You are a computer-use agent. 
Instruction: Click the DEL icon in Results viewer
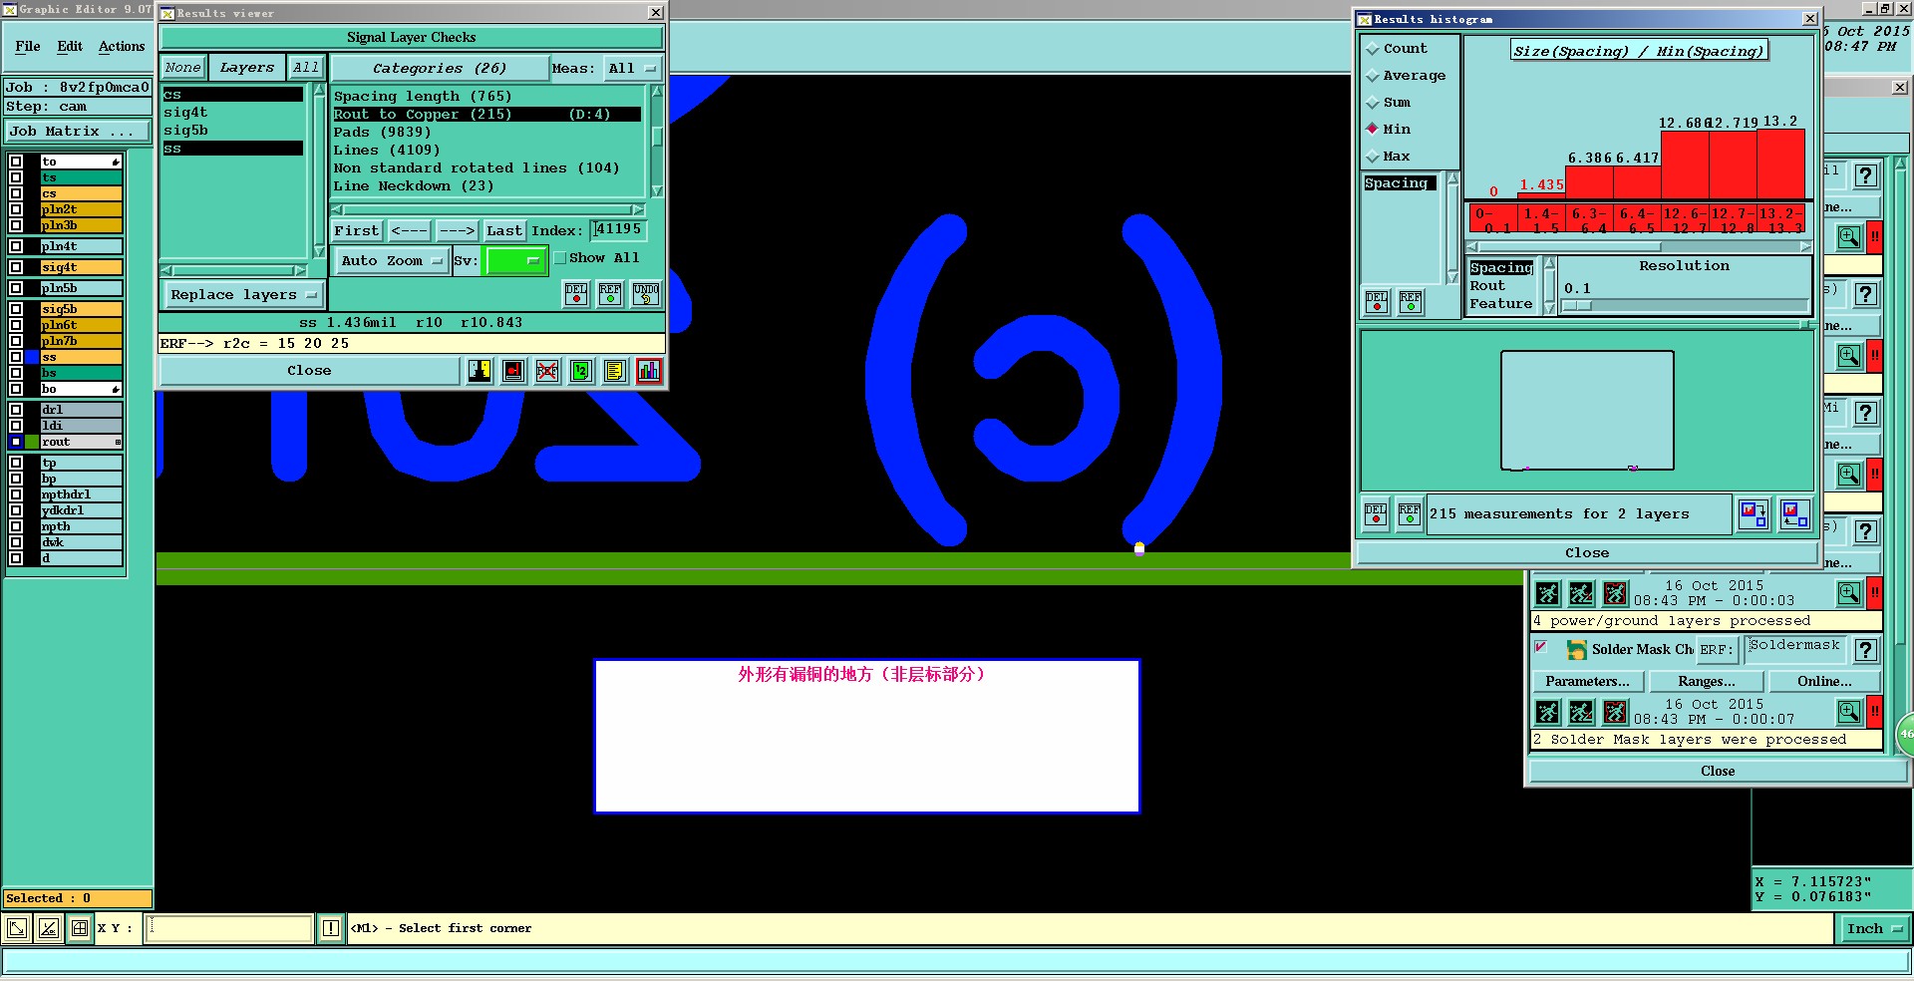coord(576,294)
